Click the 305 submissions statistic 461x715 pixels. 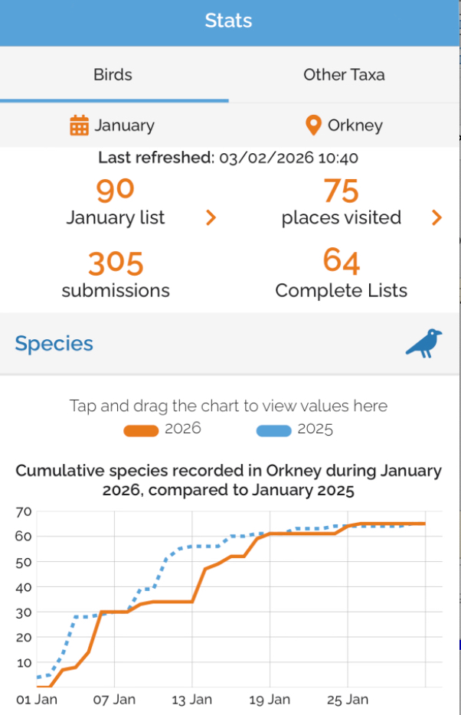coord(116,263)
